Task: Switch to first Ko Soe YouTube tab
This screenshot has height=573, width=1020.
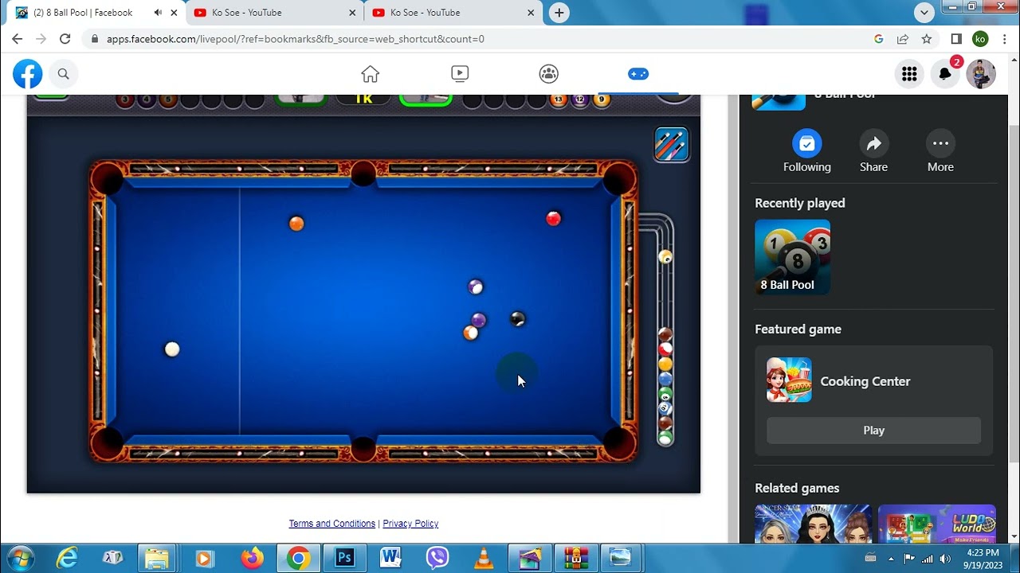Action: 275,13
